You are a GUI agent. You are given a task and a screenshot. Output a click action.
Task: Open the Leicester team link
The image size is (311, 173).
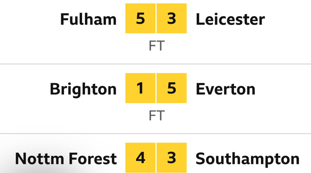tap(230, 19)
